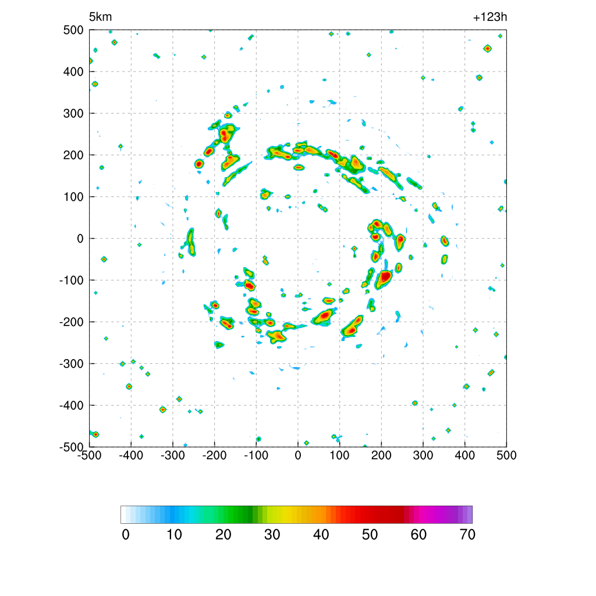Pick the x-axis tick label "-300"
The width and height of the screenshot is (596, 596).
click(172, 455)
